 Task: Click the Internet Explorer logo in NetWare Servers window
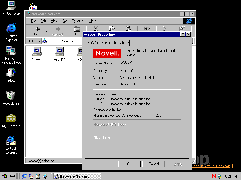[189, 21]
